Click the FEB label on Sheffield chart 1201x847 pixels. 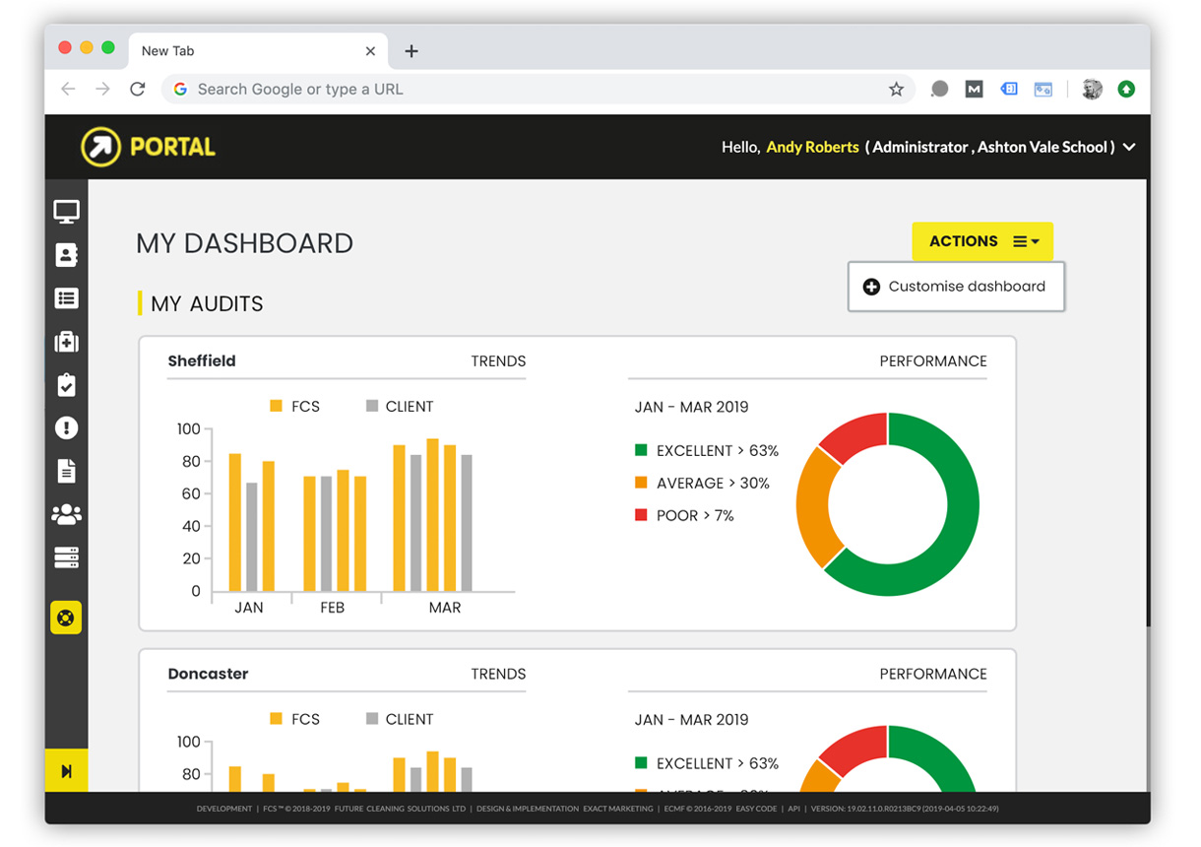(x=333, y=608)
